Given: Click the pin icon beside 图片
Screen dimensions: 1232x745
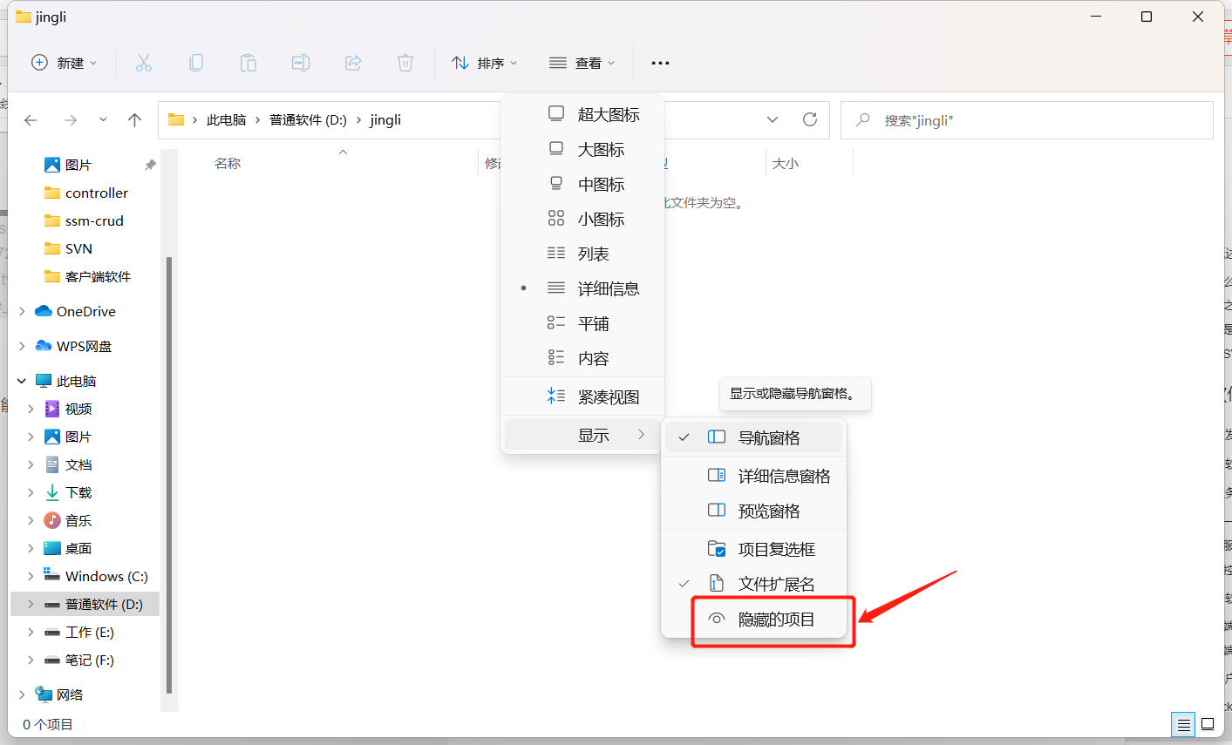Looking at the screenshot, I should [150, 165].
